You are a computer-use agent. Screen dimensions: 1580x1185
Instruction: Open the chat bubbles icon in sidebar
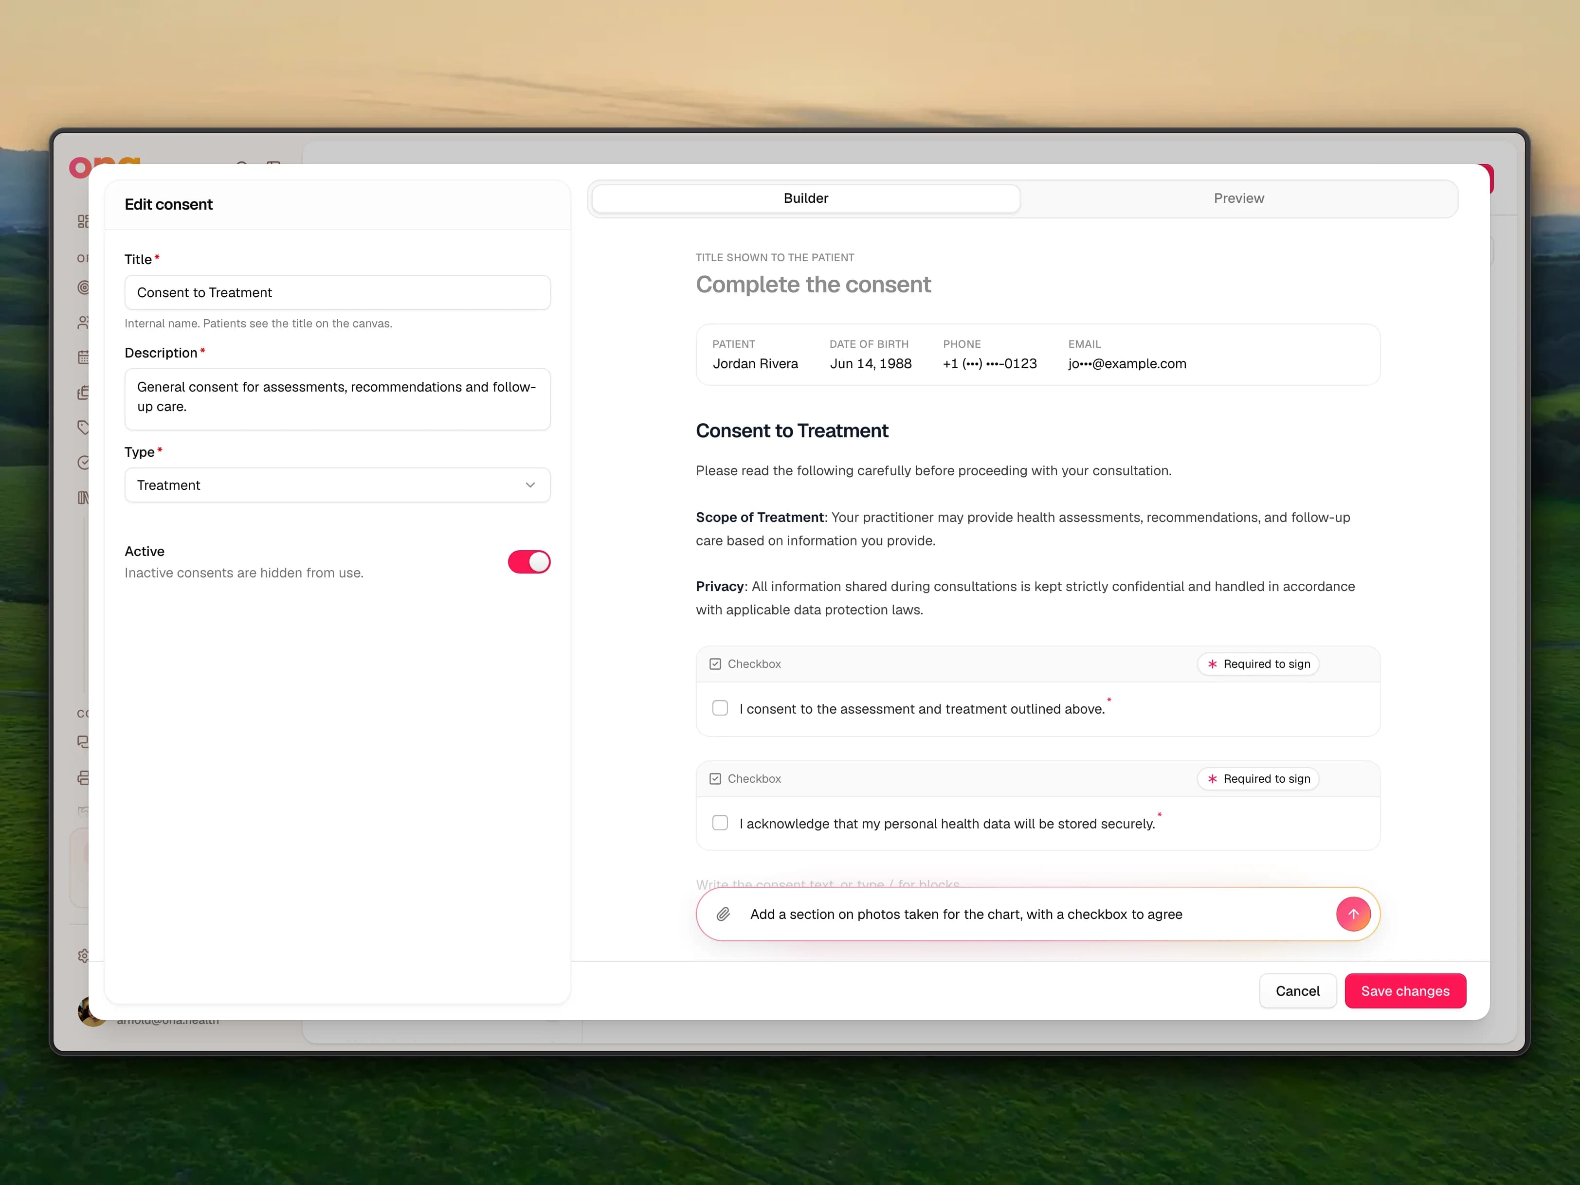coord(83,742)
